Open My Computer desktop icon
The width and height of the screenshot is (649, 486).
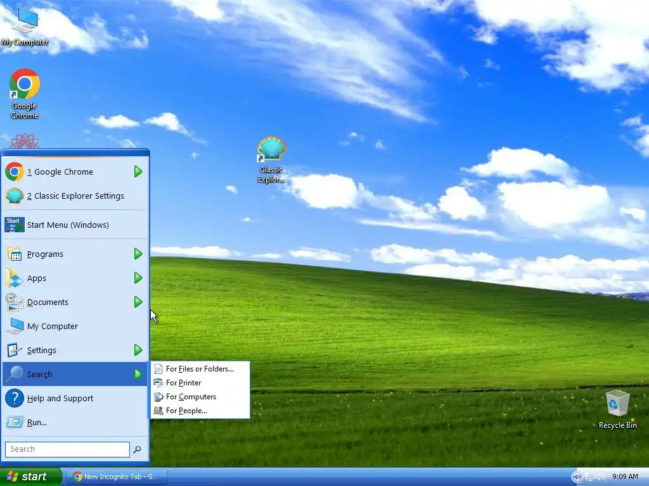[x=25, y=27]
